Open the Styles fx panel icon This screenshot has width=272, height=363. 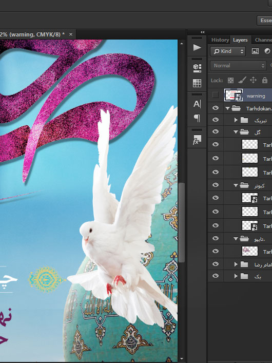pos(197,140)
